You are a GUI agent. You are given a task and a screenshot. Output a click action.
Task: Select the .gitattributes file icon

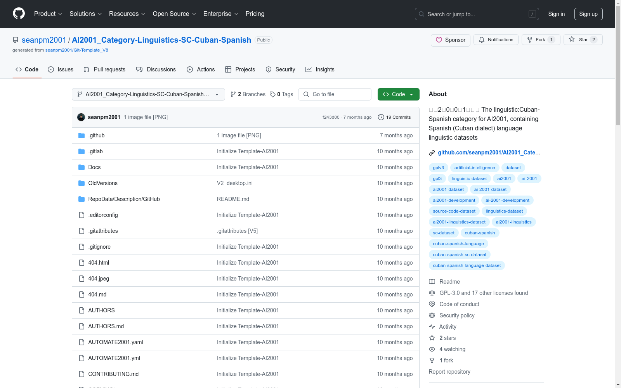pos(82,231)
